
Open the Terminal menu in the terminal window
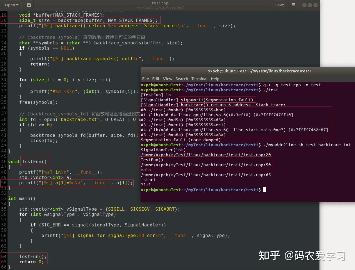199,79
